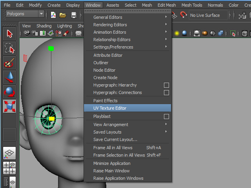Image resolution: width=251 pixels, height=188 pixels.
Task: Choose the Paint Selection tool
Action: click(x=9, y=63)
